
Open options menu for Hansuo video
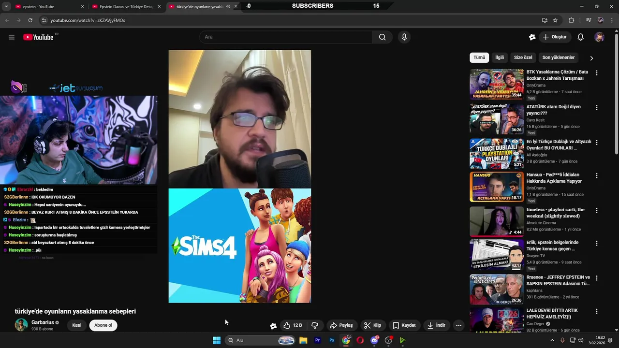(596, 176)
